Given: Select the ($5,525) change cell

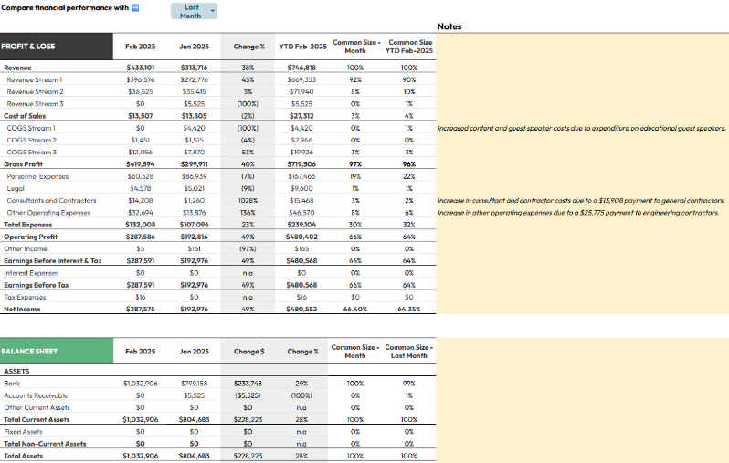Looking at the screenshot, I should point(248,395).
